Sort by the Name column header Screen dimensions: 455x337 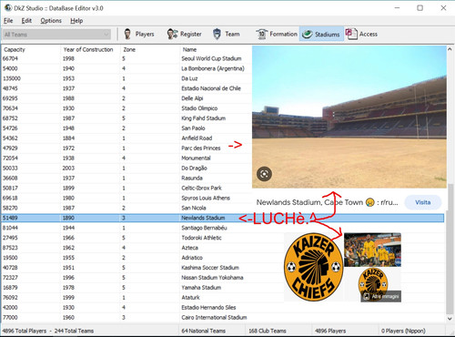(189, 49)
